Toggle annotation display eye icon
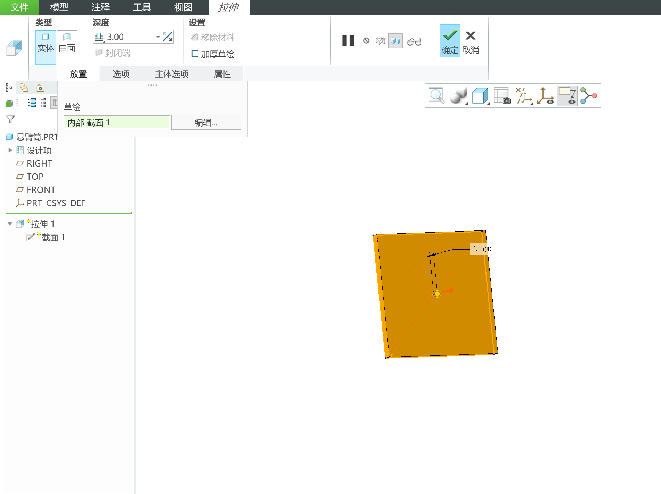The height and width of the screenshot is (494, 661). click(x=567, y=96)
